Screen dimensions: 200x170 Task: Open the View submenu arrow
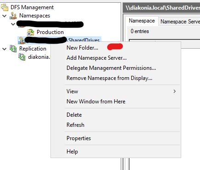(x=174, y=91)
